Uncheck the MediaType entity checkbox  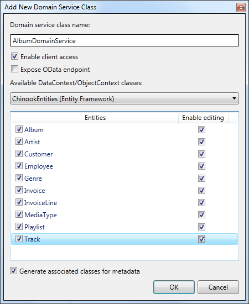coord(19,214)
